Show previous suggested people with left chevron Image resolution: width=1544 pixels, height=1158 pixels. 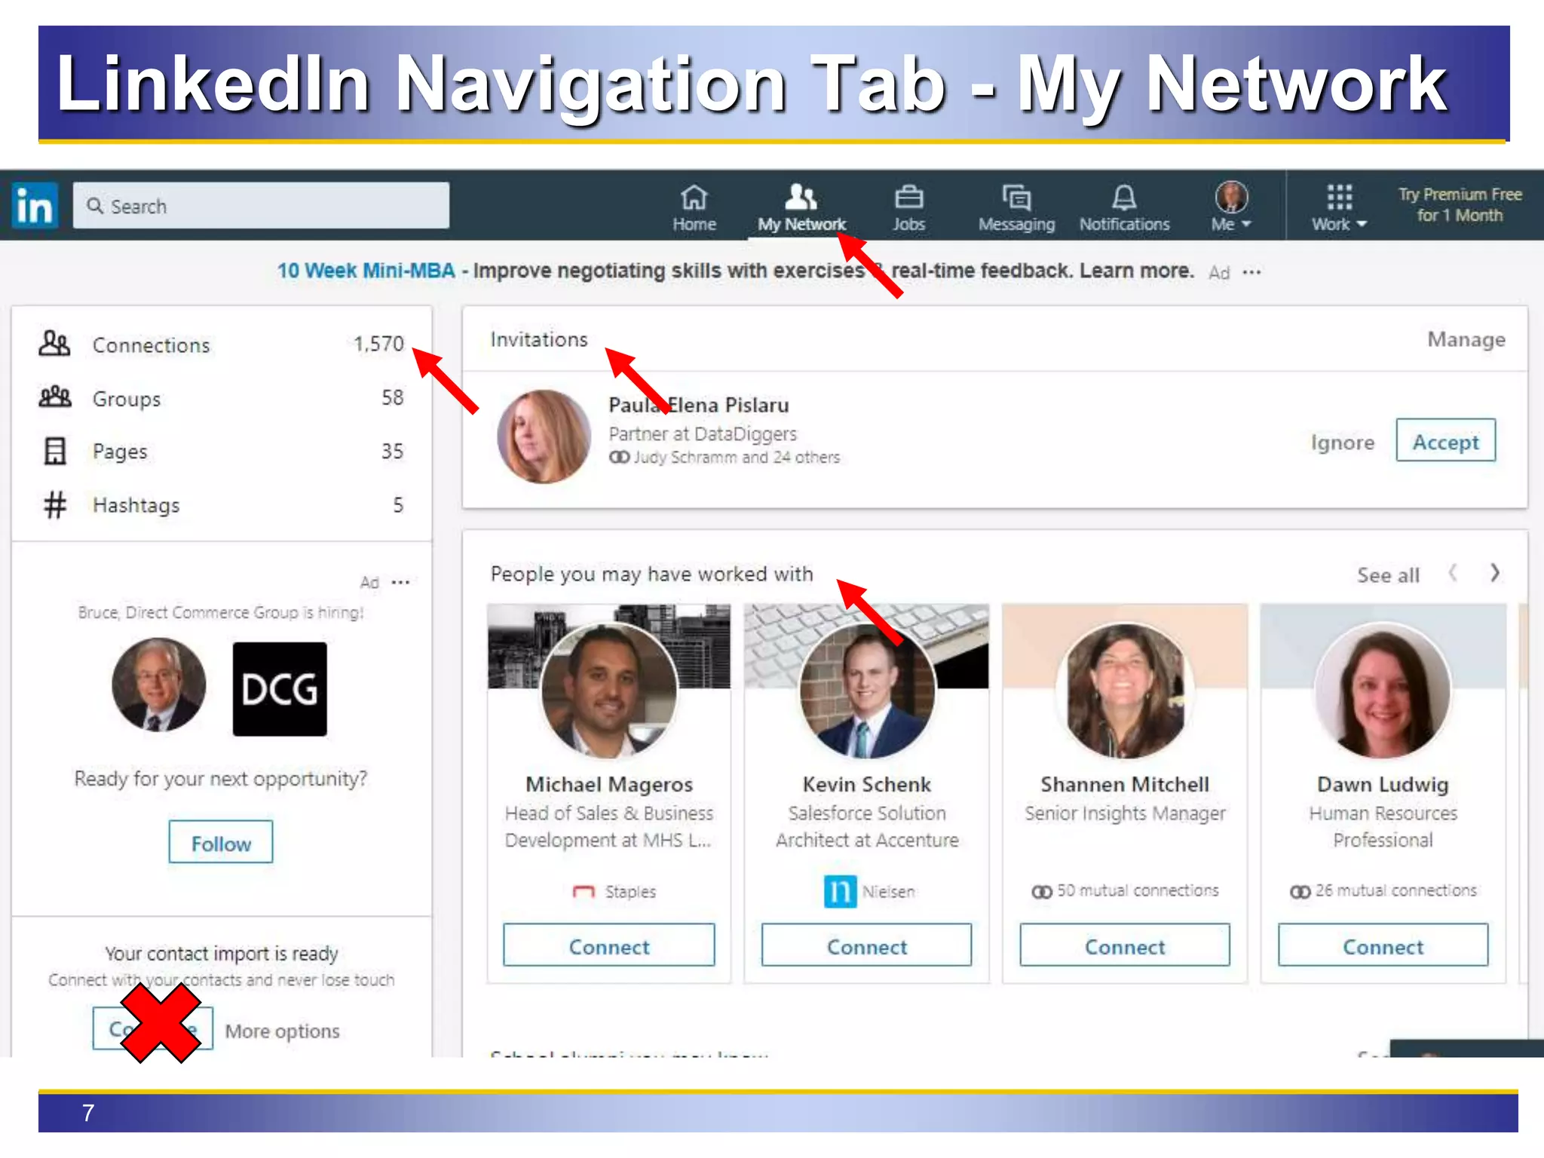(1452, 574)
